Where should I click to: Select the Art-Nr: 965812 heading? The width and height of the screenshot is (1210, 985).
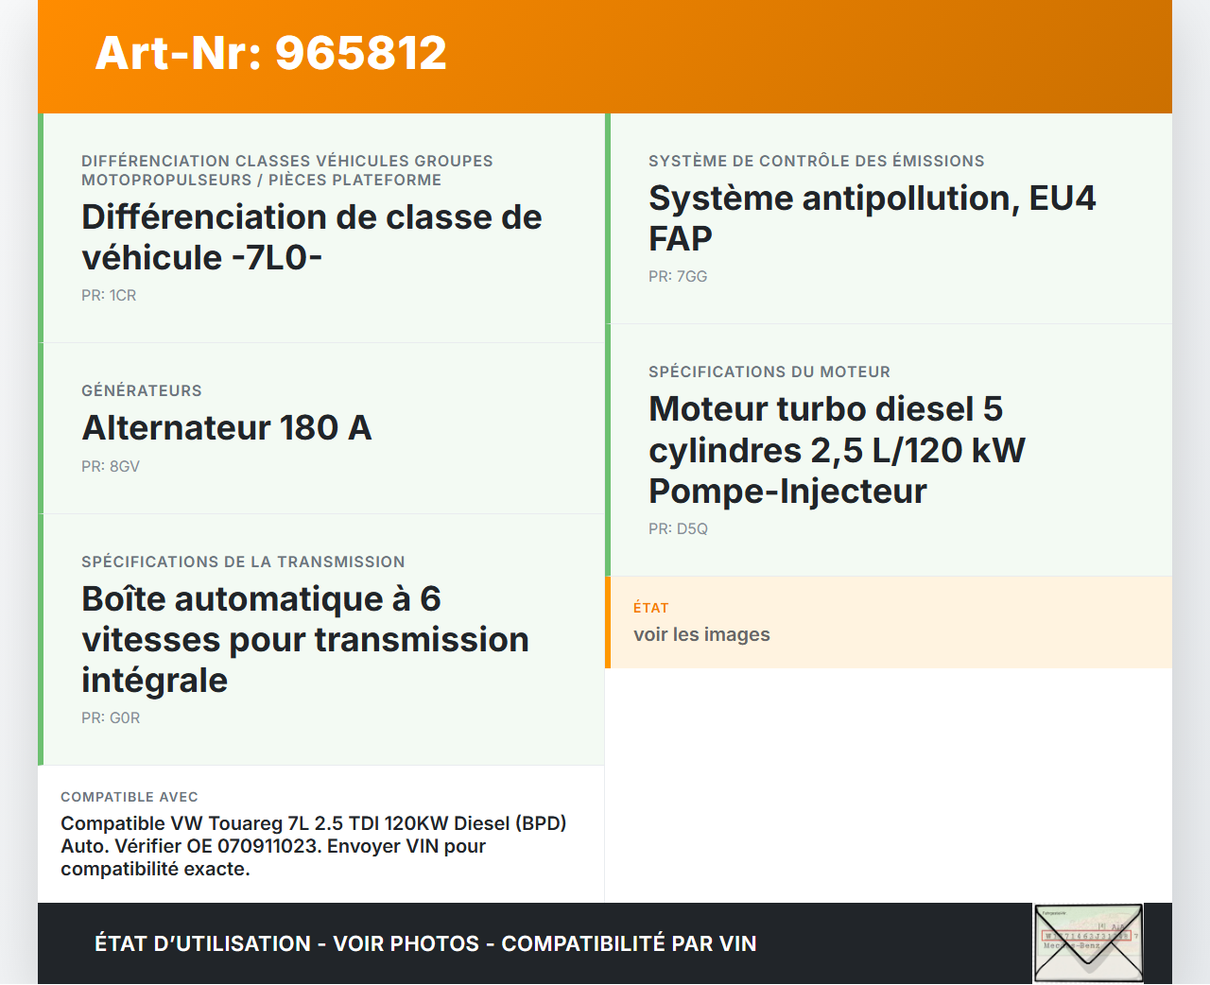coord(270,53)
